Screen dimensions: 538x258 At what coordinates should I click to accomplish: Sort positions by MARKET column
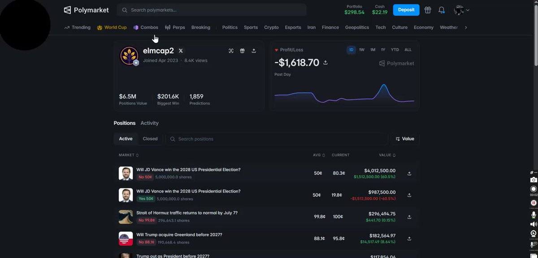(x=129, y=155)
